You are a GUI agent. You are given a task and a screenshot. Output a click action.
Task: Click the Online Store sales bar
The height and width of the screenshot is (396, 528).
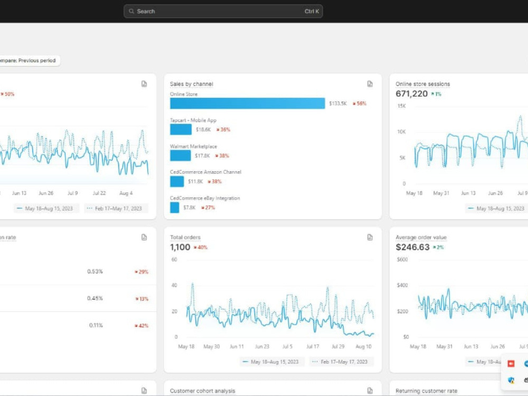(x=248, y=103)
